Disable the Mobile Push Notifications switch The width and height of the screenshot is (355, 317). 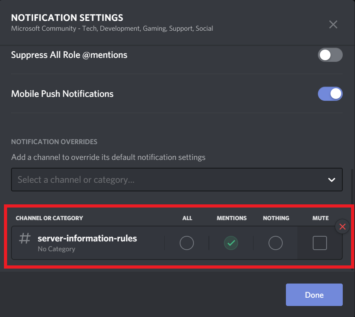point(330,94)
